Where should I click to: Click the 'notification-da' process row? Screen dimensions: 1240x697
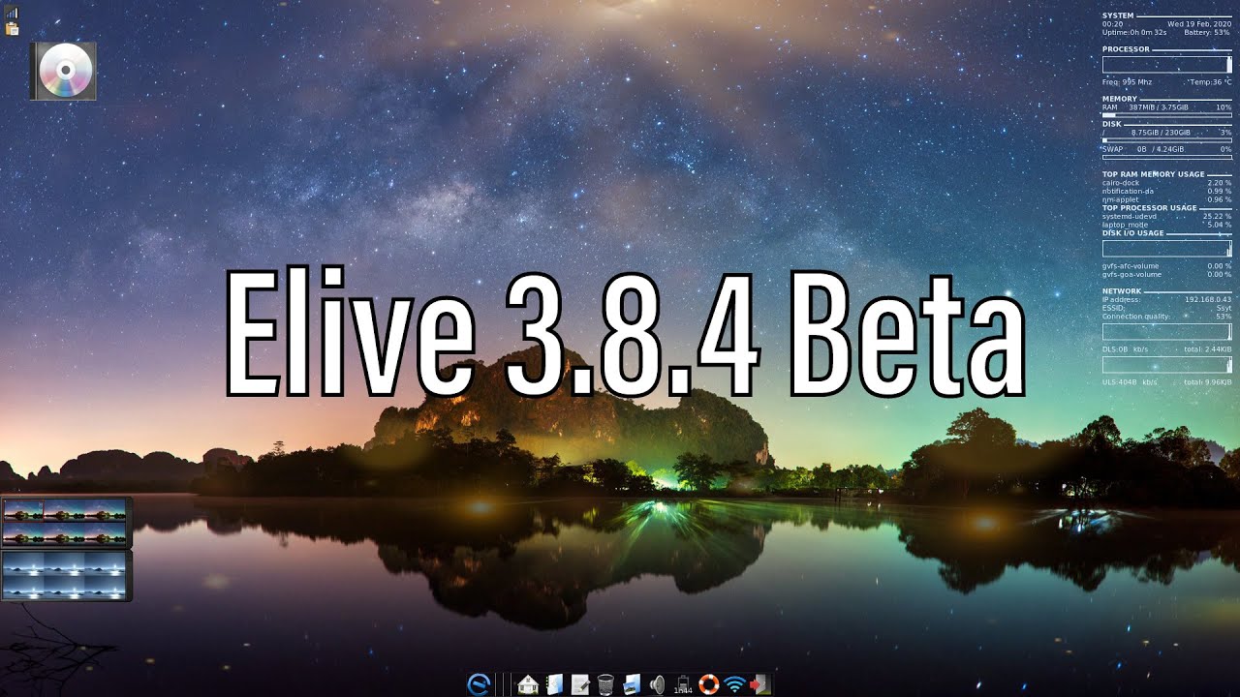(1167, 192)
